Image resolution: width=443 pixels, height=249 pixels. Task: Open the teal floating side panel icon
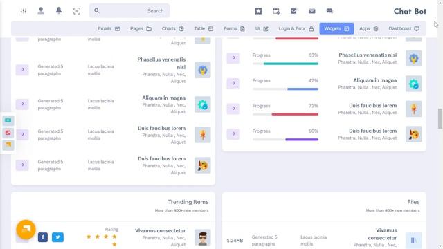click(x=8, y=120)
